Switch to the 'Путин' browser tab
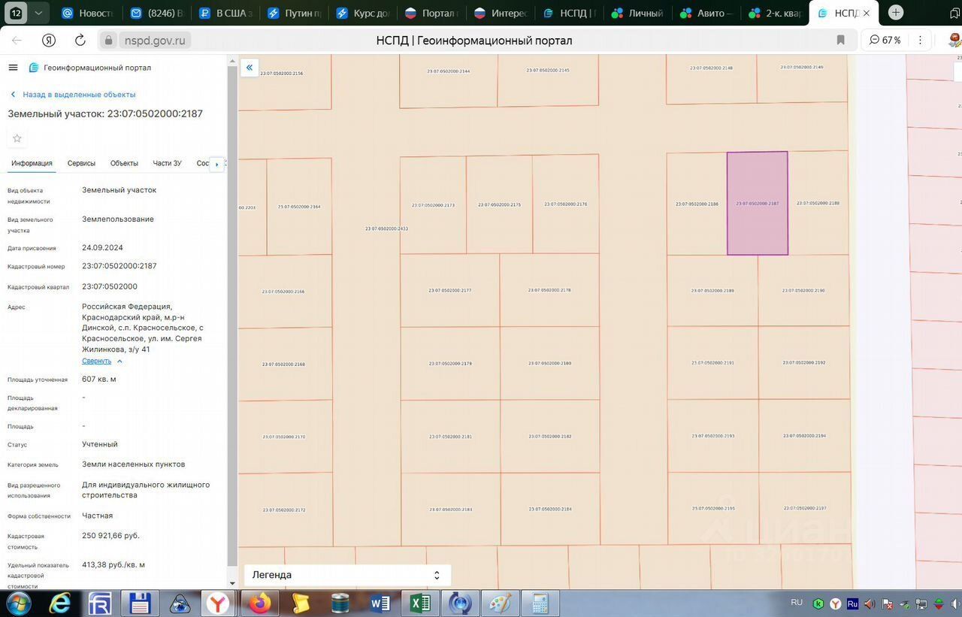The width and height of the screenshot is (962, 617). click(294, 14)
